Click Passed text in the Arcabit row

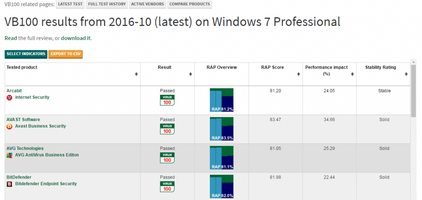(x=167, y=91)
